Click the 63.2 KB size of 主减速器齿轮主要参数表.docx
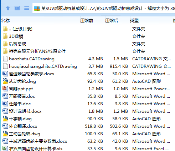The image size is (175, 151). click(x=95, y=141)
